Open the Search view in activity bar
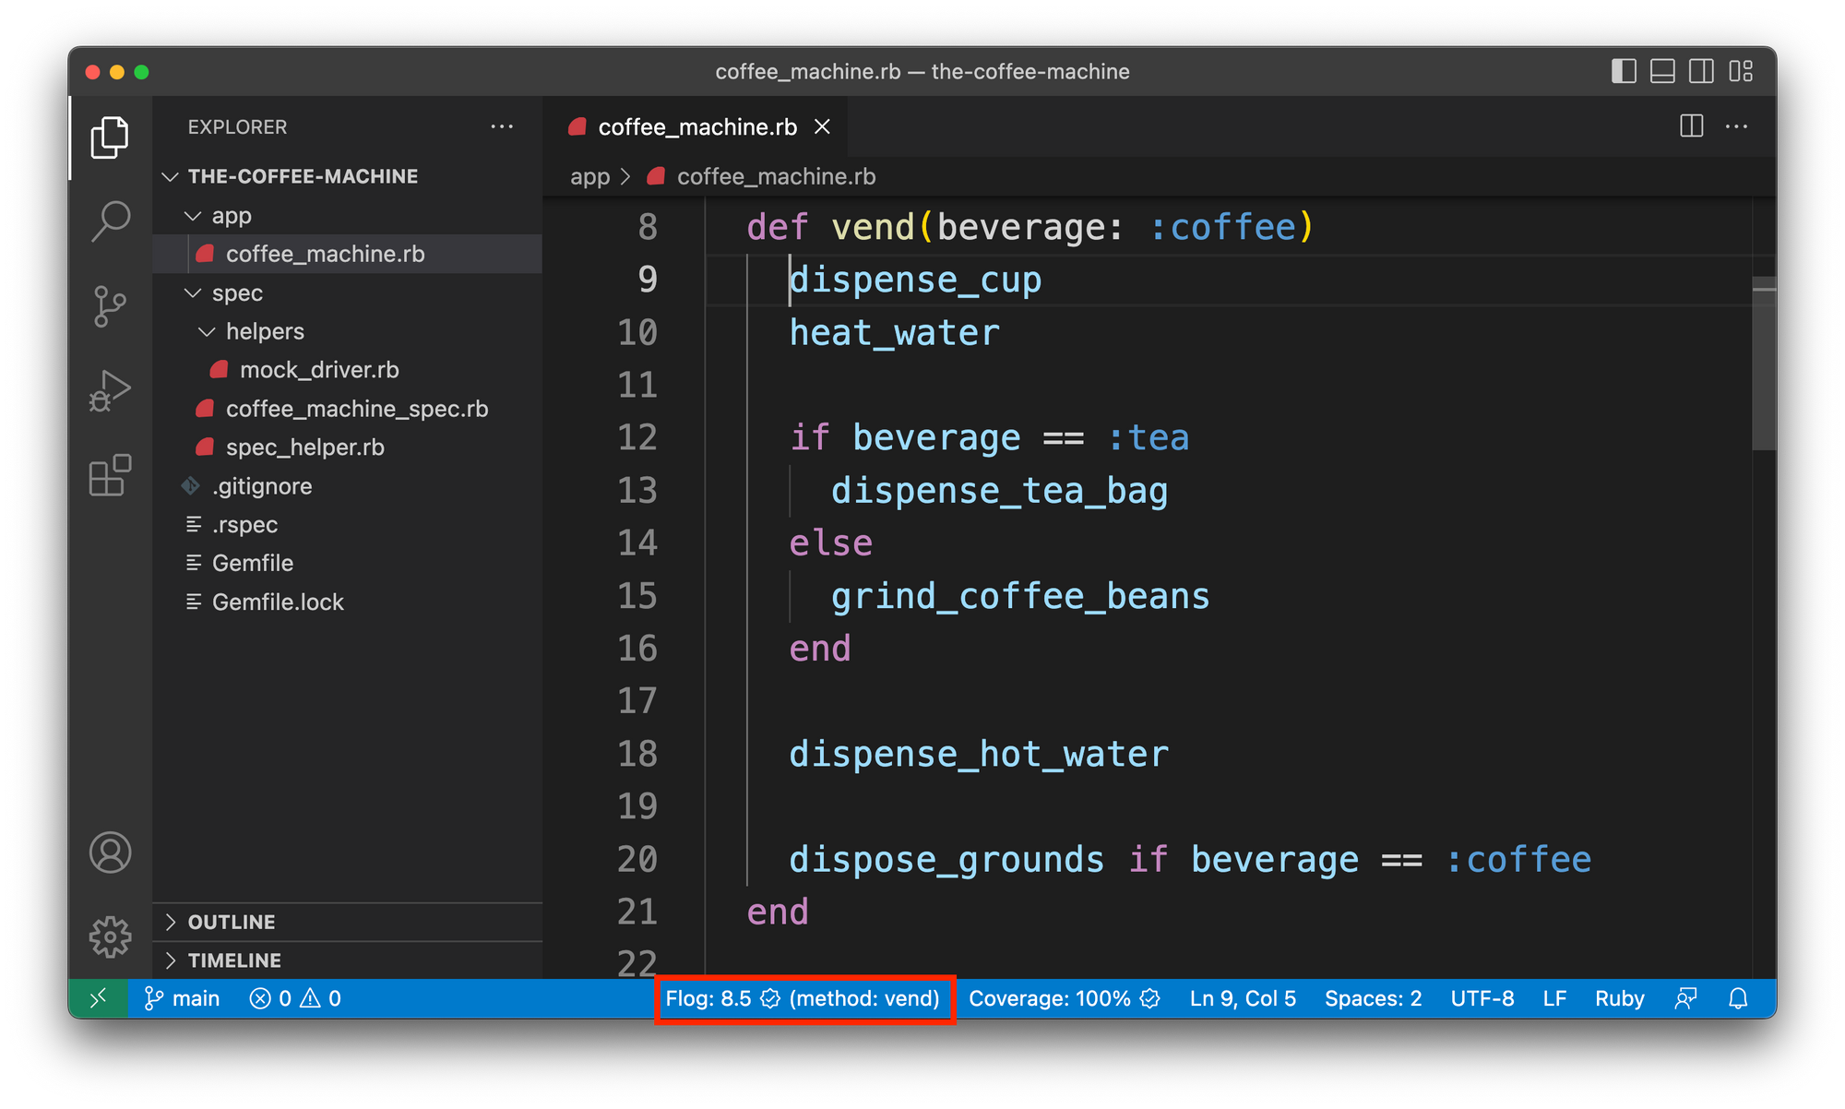Image resolution: width=1845 pixels, height=1109 pixels. 111,221
